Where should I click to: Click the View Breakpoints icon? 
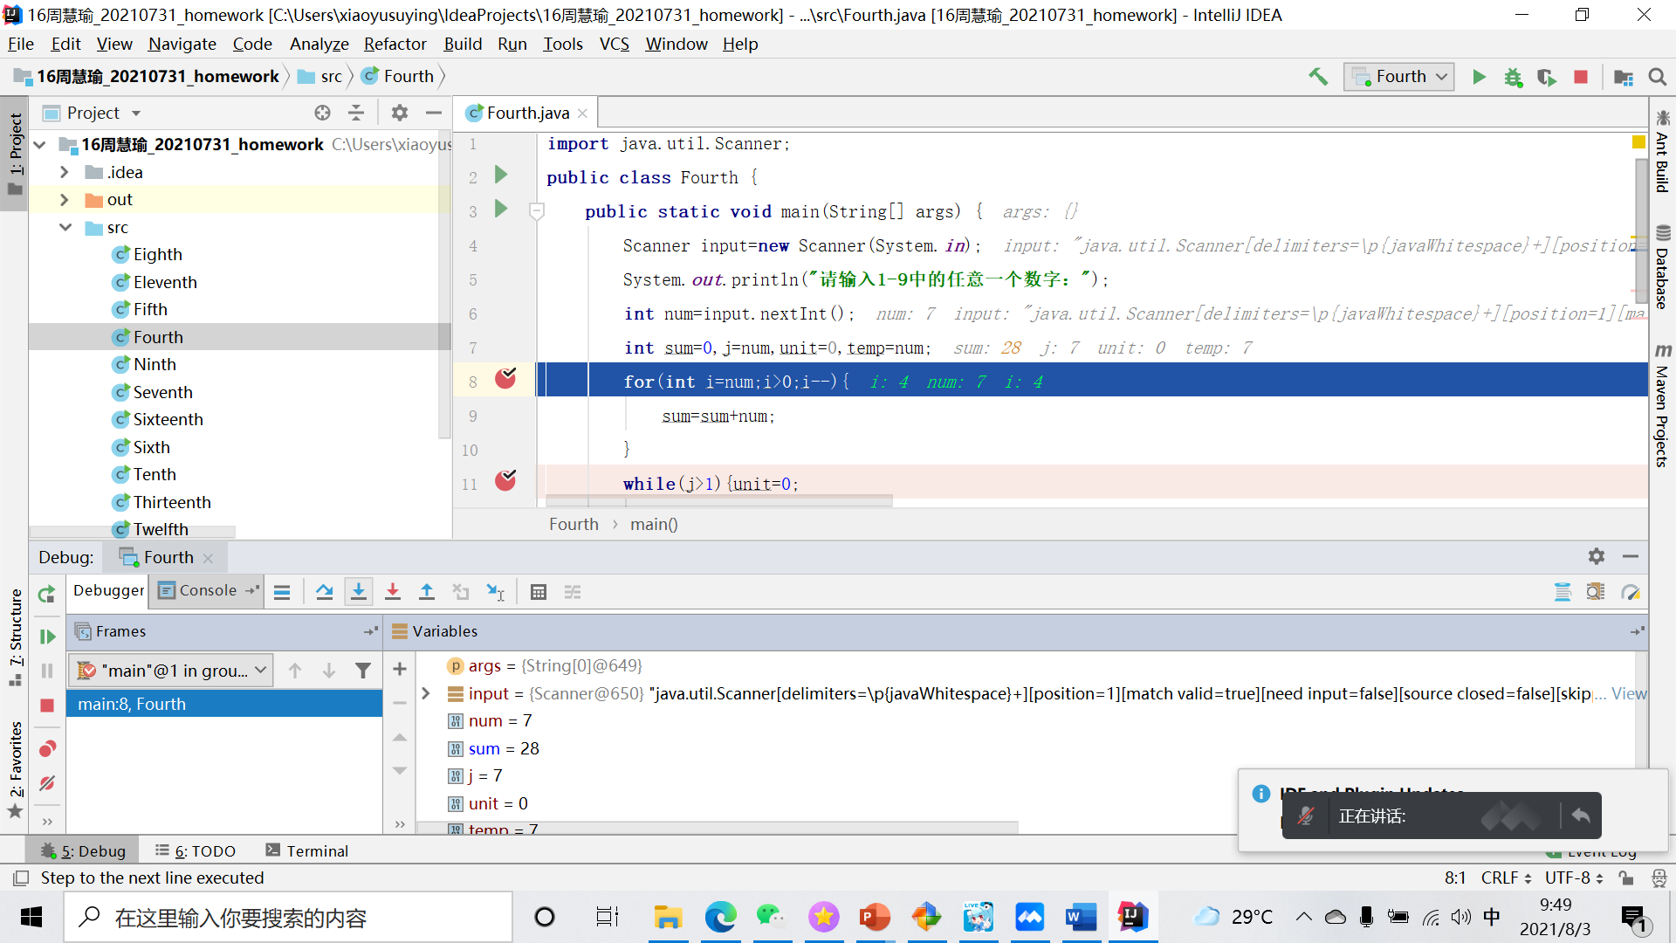pos(47,749)
